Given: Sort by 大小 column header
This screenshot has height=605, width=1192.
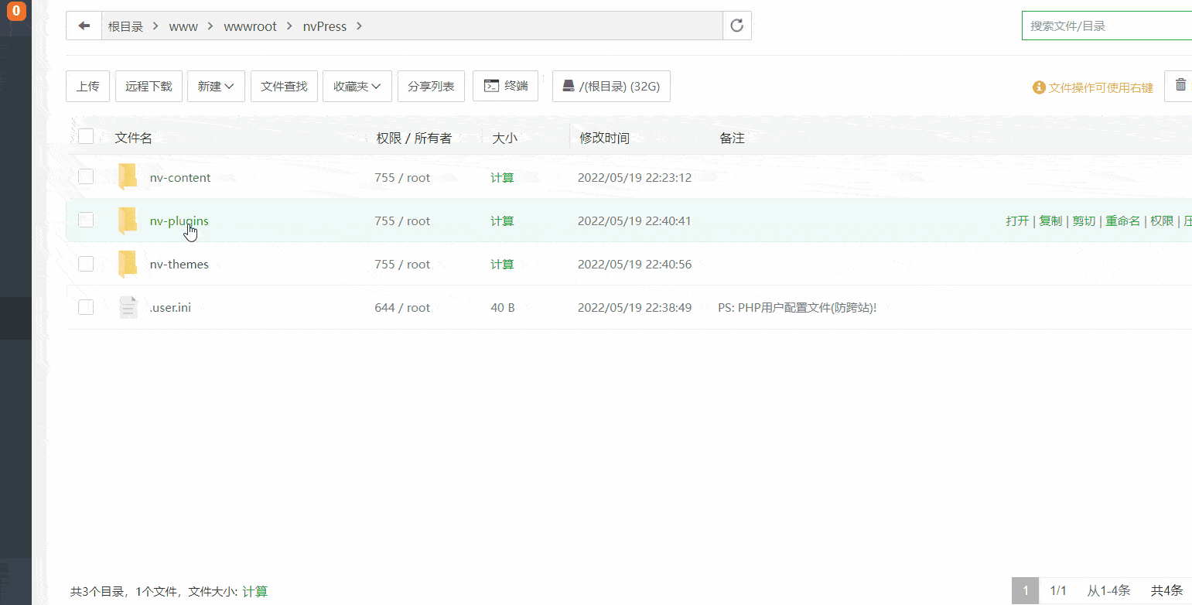Looking at the screenshot, I should coord(504,138).
